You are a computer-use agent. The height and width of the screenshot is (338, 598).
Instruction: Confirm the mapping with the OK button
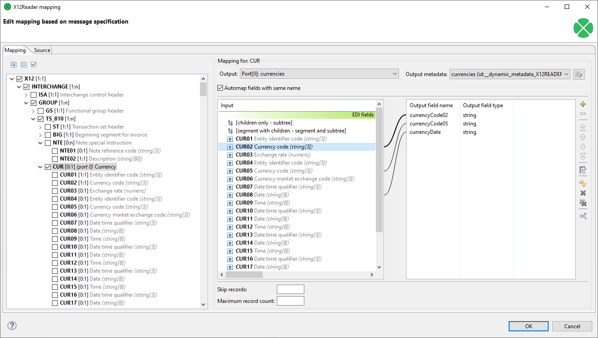click(528, 326)
